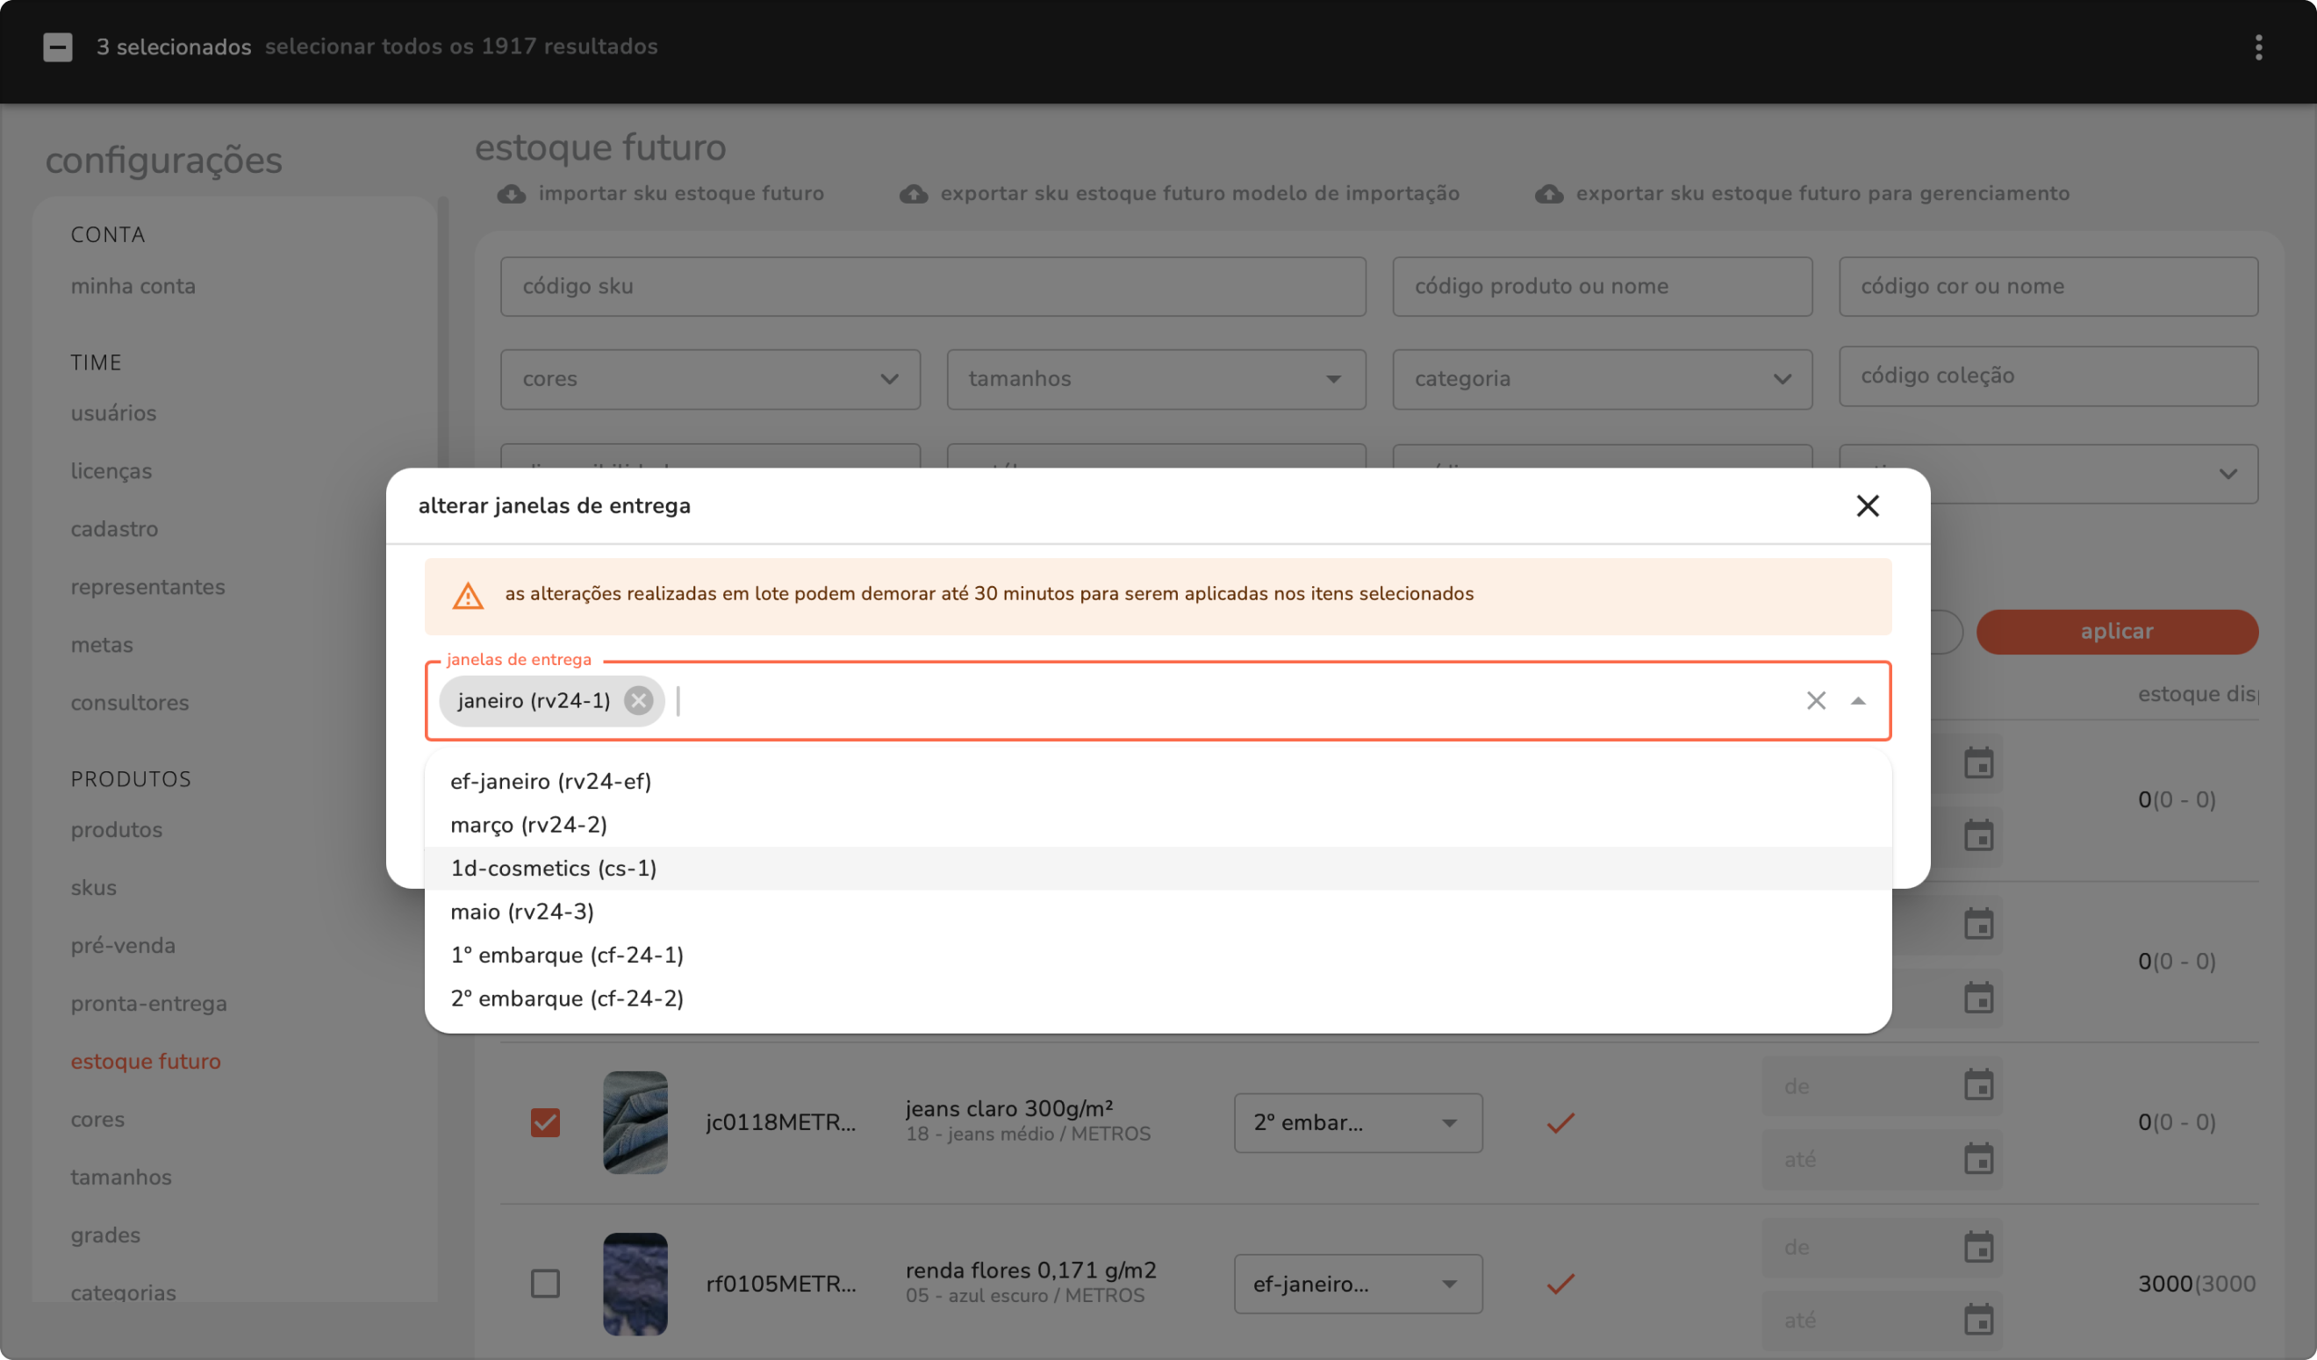The width and height of the screenshot is (2317, 1360).
Task: Select the março (rv24-2) option
Action: [528, 824]
